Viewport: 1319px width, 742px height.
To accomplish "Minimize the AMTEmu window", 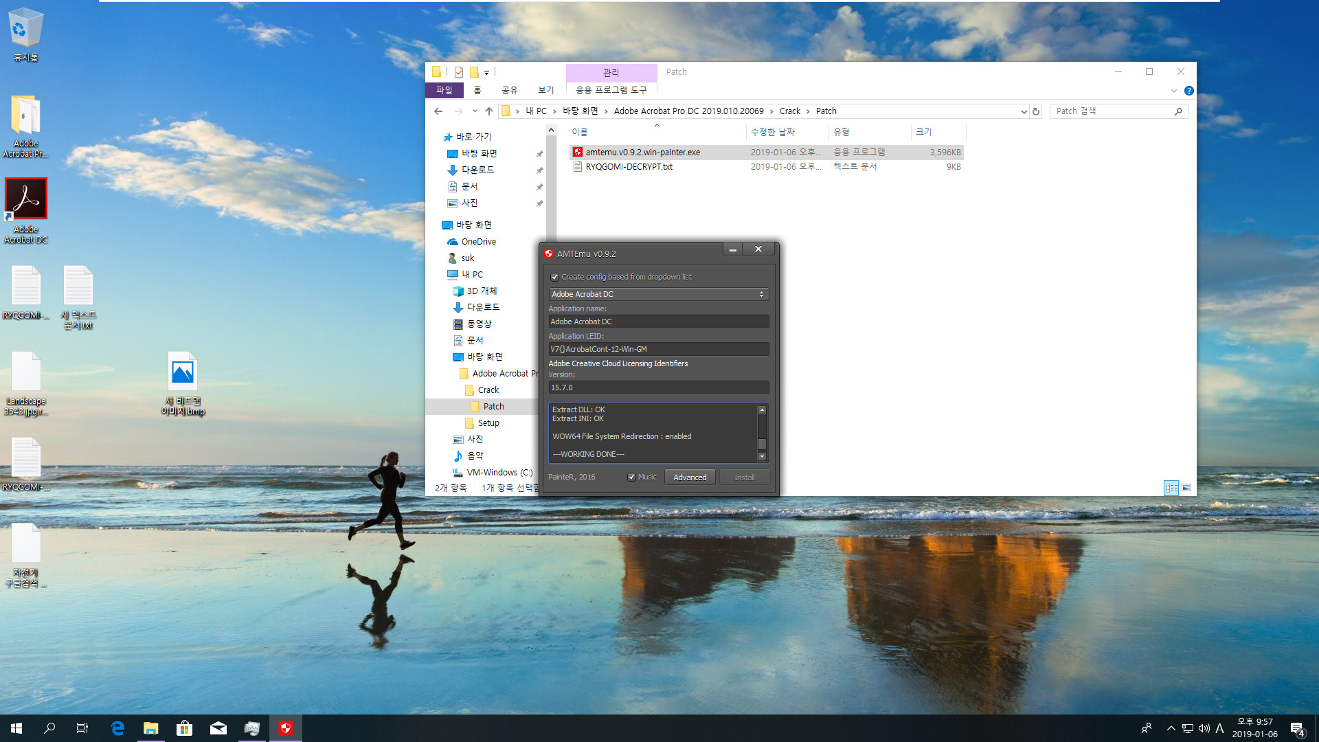I will [x=733, y=250].
